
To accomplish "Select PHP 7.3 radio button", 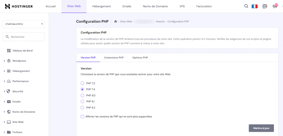I will point(82,83).
